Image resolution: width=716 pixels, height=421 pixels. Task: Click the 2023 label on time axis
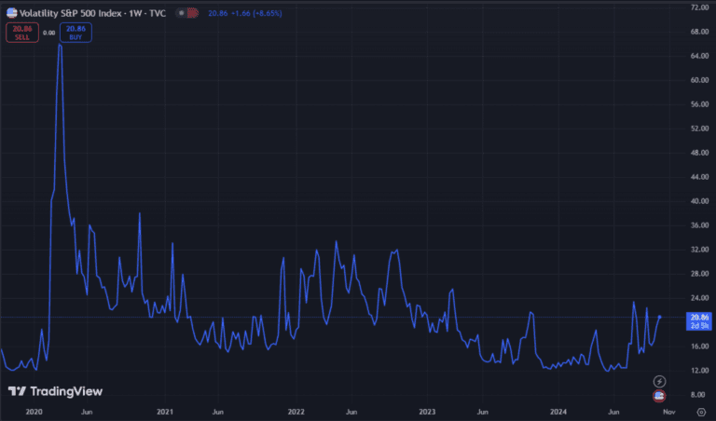[x=428, y=411]
